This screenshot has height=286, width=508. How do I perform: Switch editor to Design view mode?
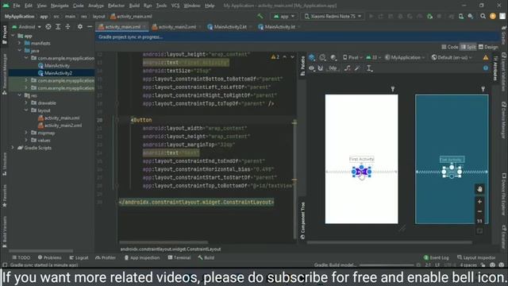click(x=488, y=47)
